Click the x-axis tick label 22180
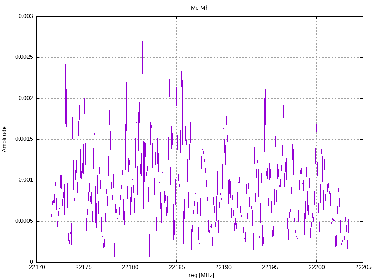This screenshot has width=373, height=280. tap(130, 267)
